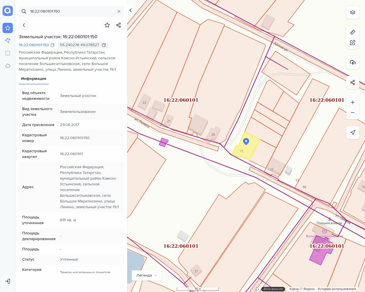Share the map via right toolbar icon
The height and width of the screenshot is (292, 365).
(353, 82)
